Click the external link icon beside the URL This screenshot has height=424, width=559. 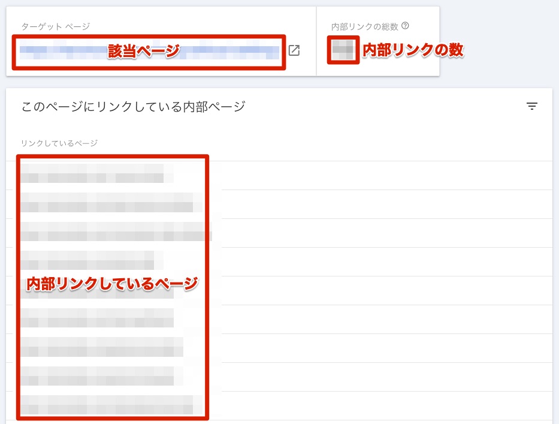tap(294, 51)
